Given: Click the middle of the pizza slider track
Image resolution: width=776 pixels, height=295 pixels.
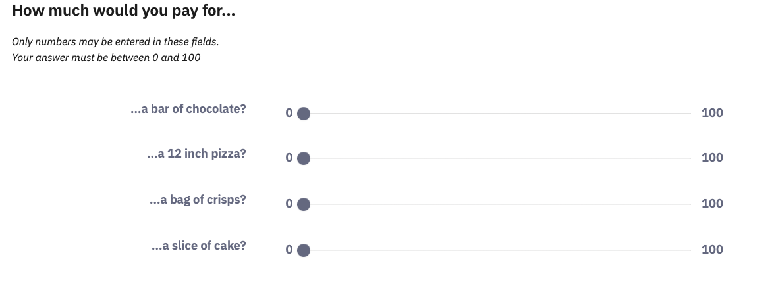Looking at the screenshot, I should tap(497, 158).
